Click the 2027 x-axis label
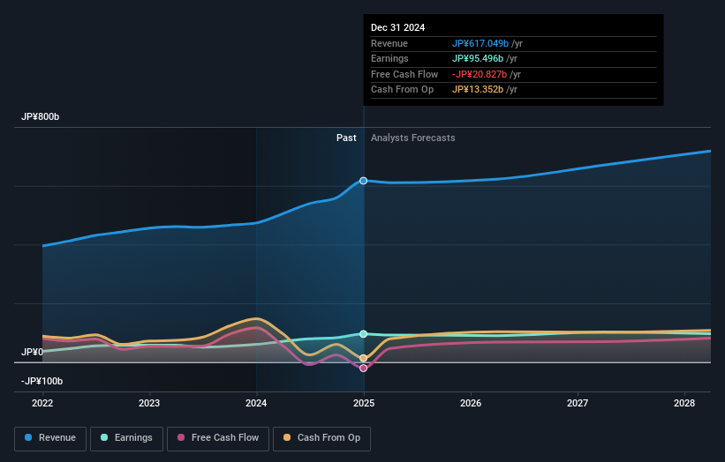This screenshot has height=462, width=725. point(578,404)
